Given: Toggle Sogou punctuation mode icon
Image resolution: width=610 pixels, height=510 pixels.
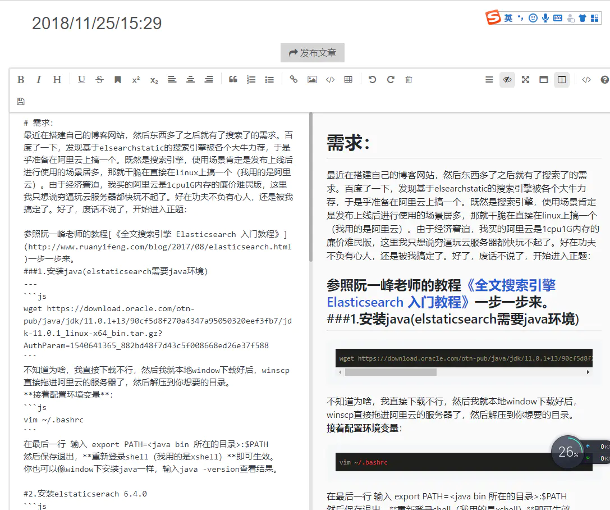Looking at the screenshot, I should click(x=521, y=18).
